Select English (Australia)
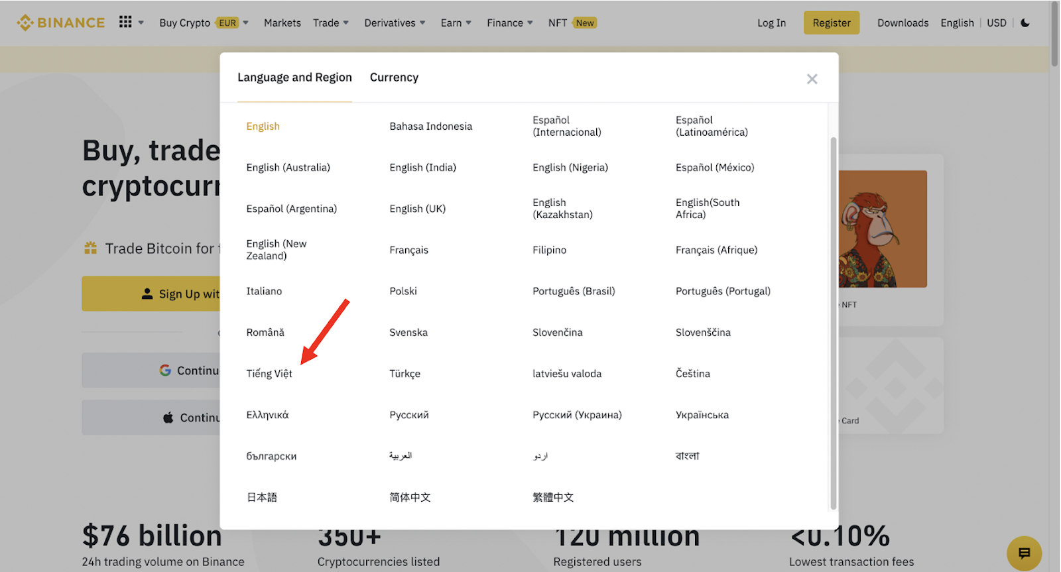This screenshot has width=1061, height=572. pos(288,168)
